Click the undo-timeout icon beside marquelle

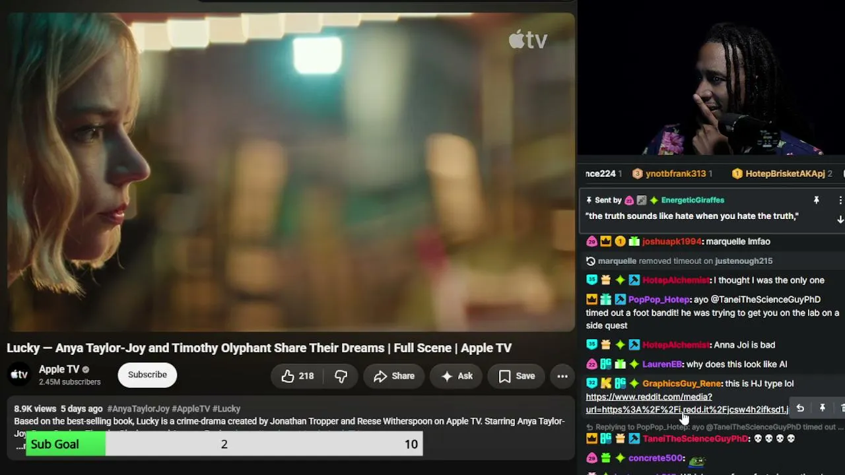point(591,261)
